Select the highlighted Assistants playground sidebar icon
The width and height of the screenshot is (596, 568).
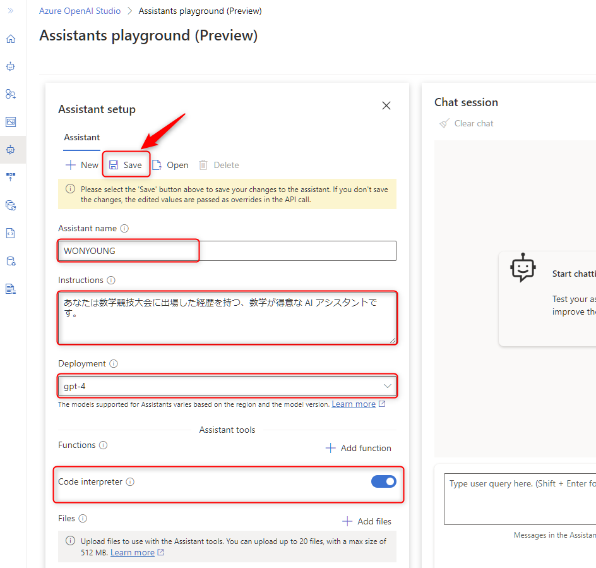point(11,150)
